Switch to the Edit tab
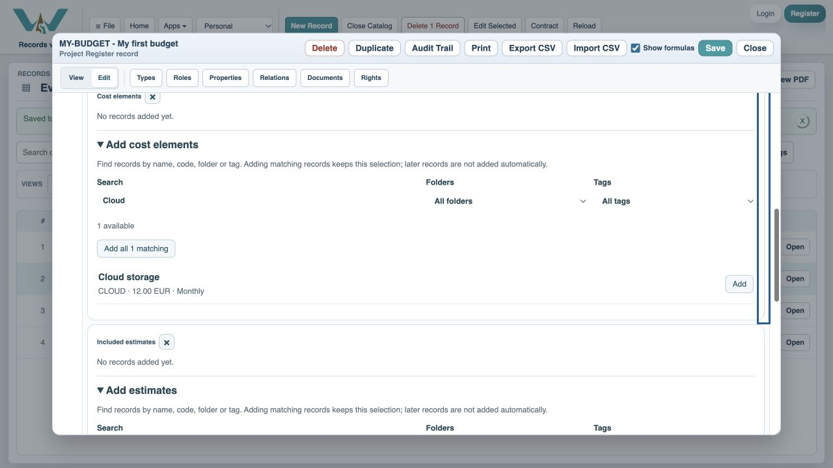 104,78
